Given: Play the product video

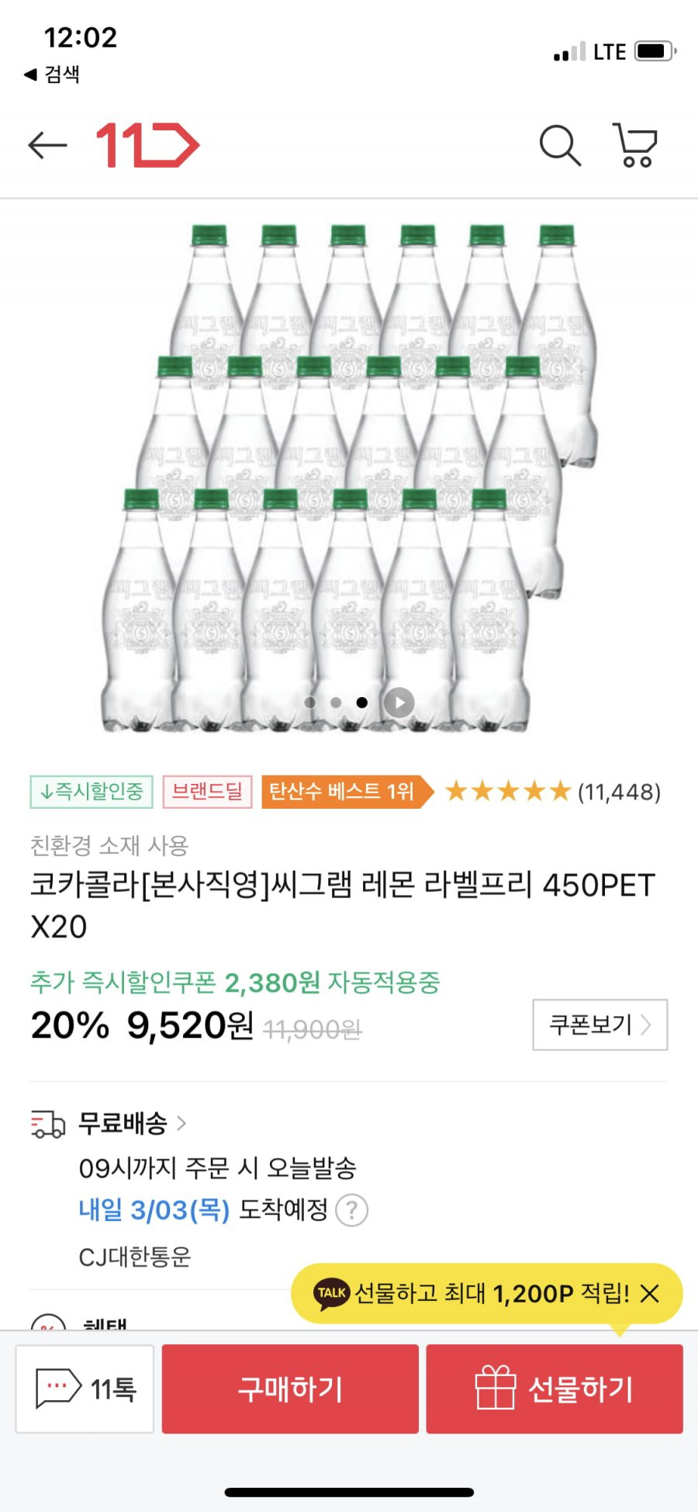Looking at the screenshot, I should 399,702.
